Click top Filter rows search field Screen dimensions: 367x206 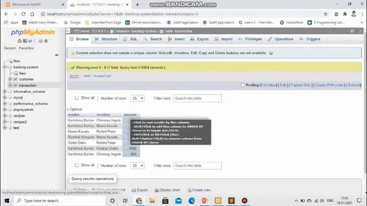(197, 98)
